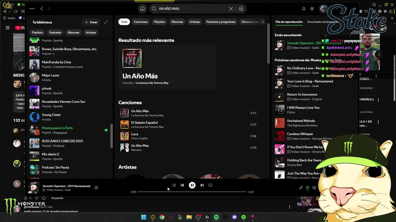Switch to Fila de reproducción tab
The height and width of the screenshot is (222, 396).
pos(289,22)
